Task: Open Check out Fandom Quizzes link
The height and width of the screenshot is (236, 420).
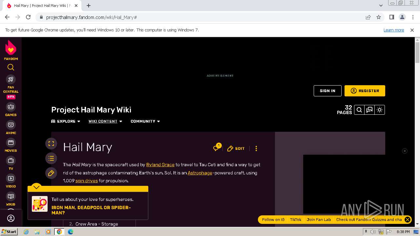Action: [369, 220]
